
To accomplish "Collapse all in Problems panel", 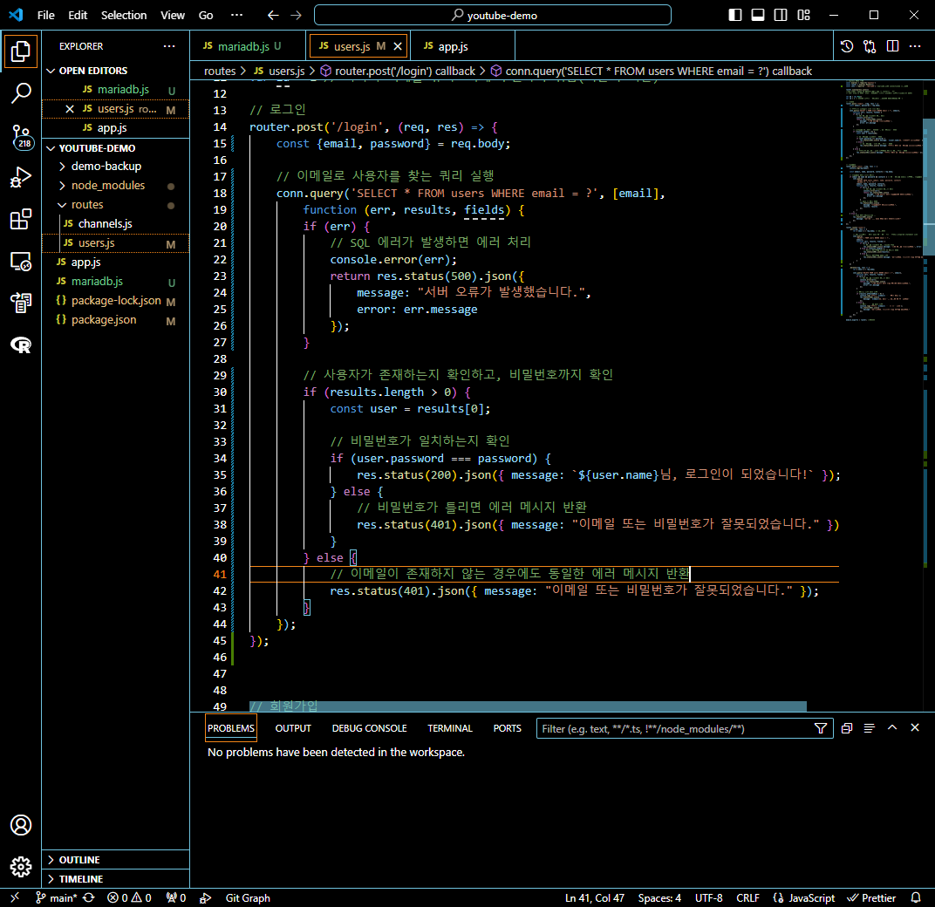I will tap(847, 729).
